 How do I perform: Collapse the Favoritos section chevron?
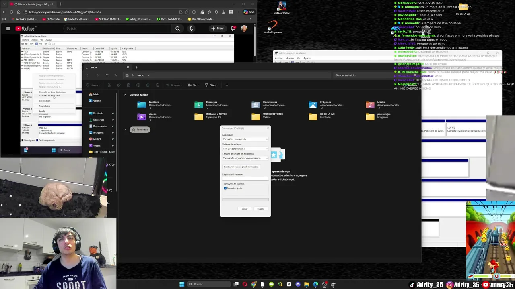pyautogui.click(x=125, y=130)
